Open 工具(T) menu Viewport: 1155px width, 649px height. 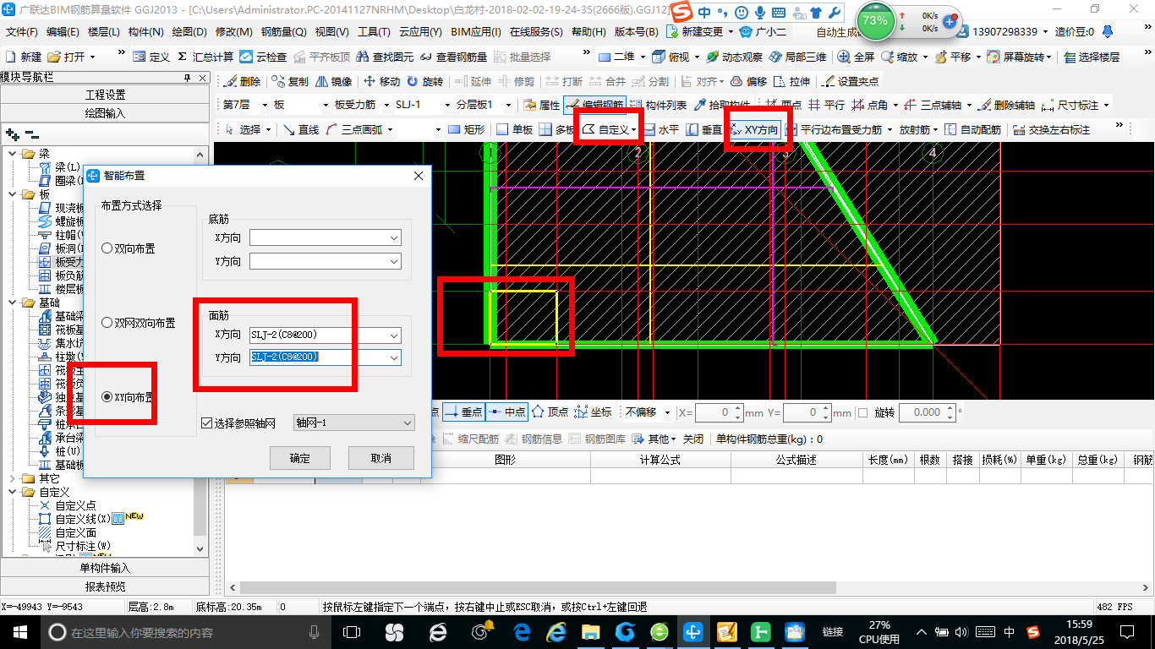click(x=374, y=31)
